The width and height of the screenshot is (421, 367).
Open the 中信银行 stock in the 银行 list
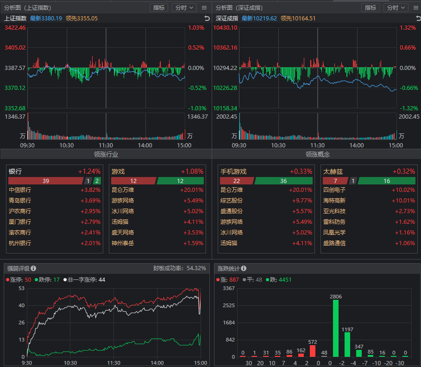click(20, 190)
